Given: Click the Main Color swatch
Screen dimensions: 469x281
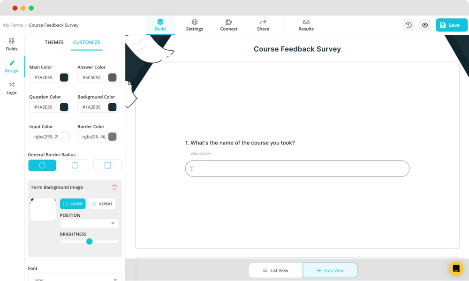Looking at the screenshot, I should click(64, 77).
